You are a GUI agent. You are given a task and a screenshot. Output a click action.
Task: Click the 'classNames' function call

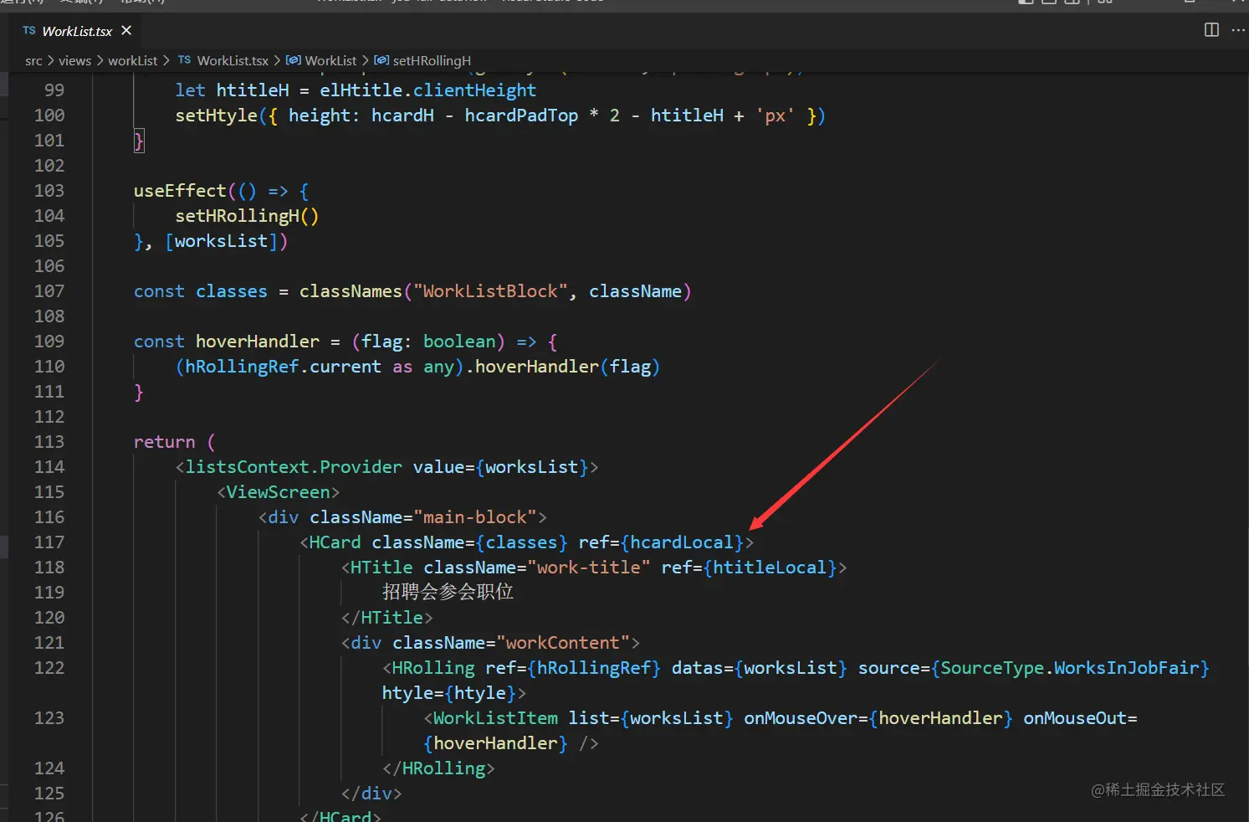click(351, 291)
